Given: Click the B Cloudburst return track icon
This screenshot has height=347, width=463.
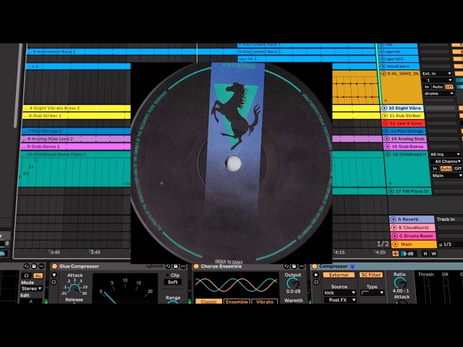Looking at the screenshot, I should coord(394,228).
